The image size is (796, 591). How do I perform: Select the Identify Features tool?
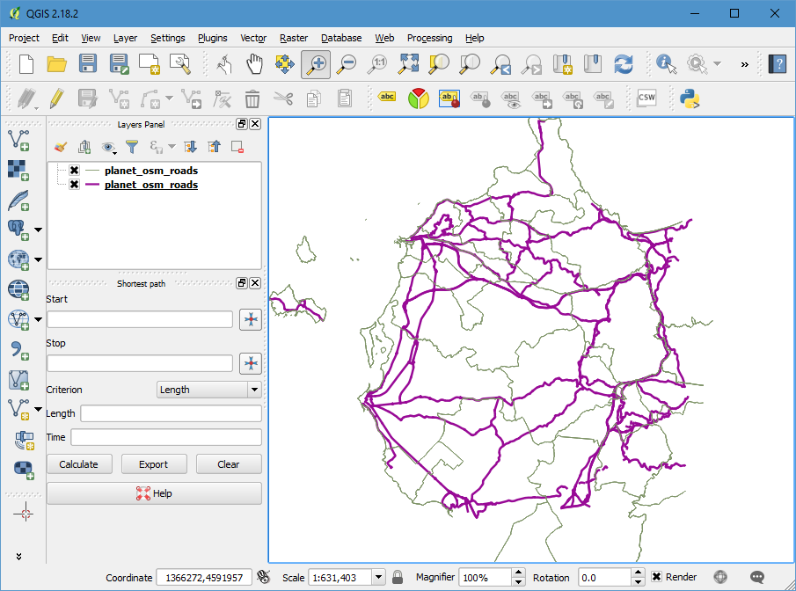666,64
